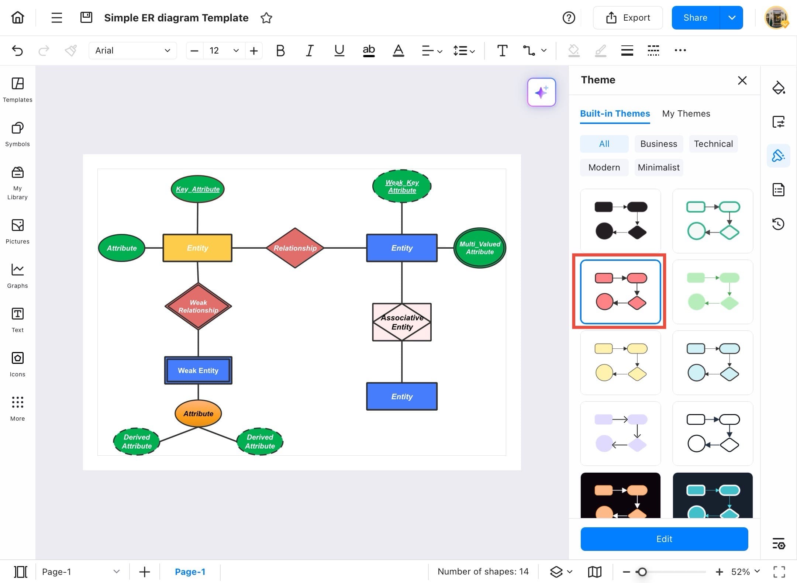Open version history in right sidebar
This screenshot has height=583, width=797.
(x=778, y=224)
